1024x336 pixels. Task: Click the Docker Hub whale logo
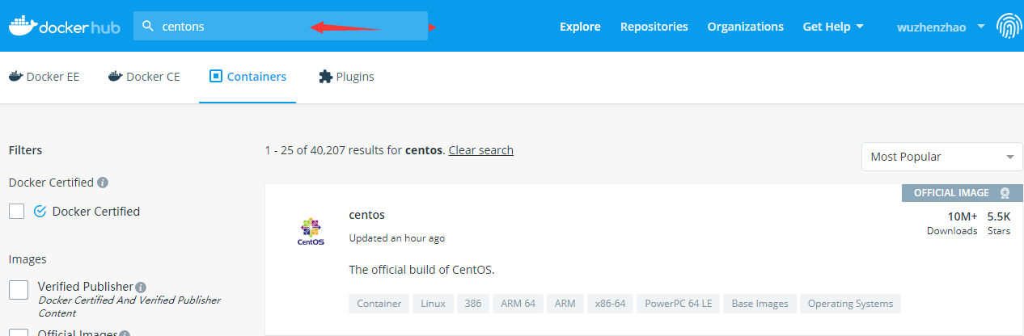click(65, 26)
